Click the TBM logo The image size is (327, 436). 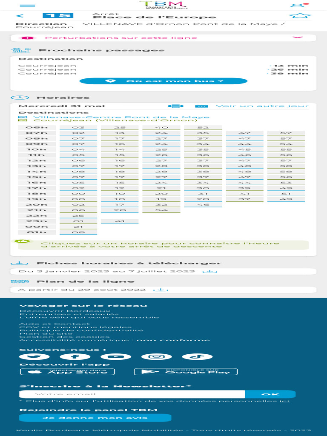tap(163, 5)
